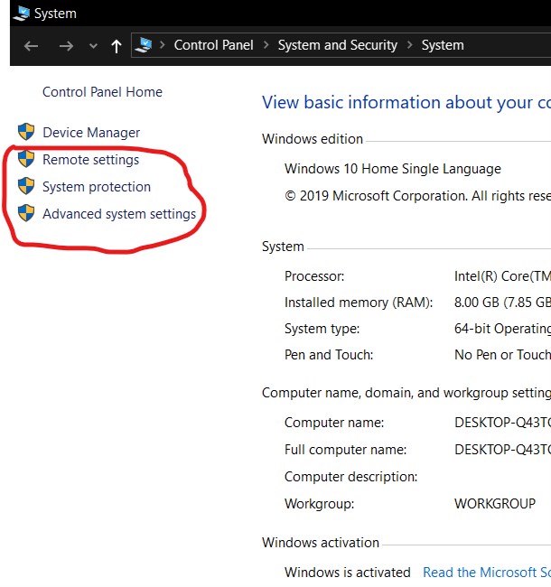
Task: Open Advanced system settings link
Action: click(x=119, y=214)
